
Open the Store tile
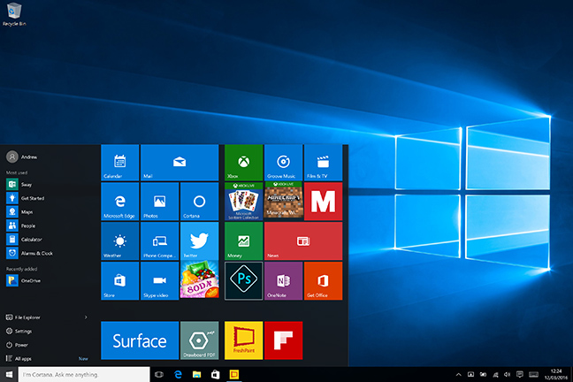click(x=120, y=280)
